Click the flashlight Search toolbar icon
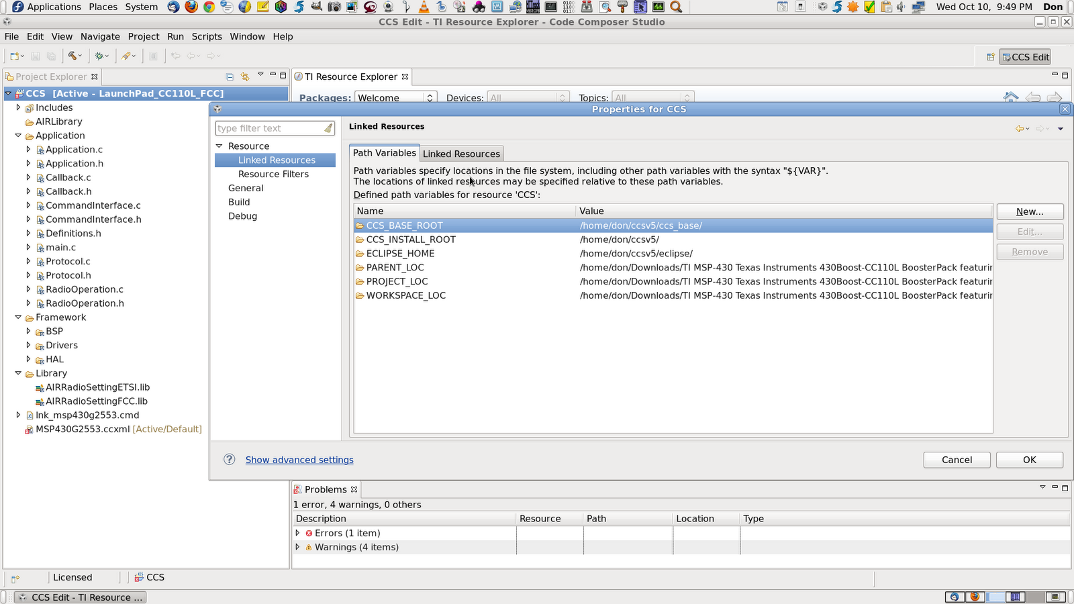This screenshot has height=604, width=1074. (x=126, y=56)
